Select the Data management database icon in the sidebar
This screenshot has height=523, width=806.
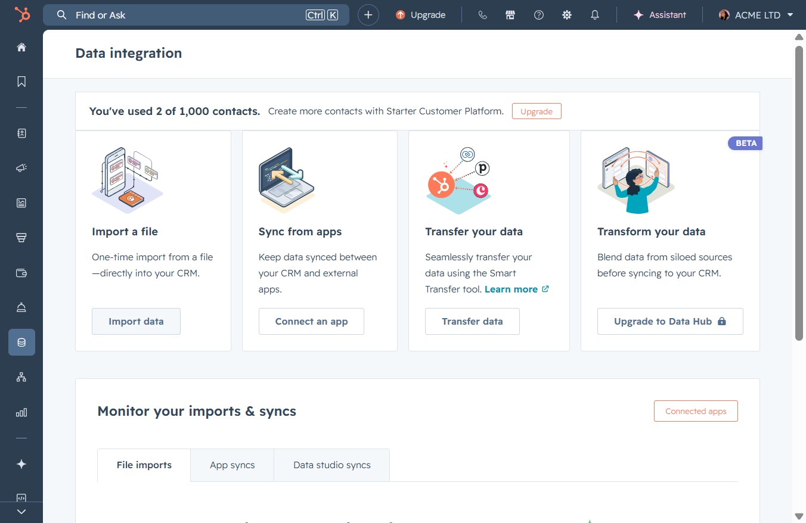pyautogui.click(x=21, y=343)
